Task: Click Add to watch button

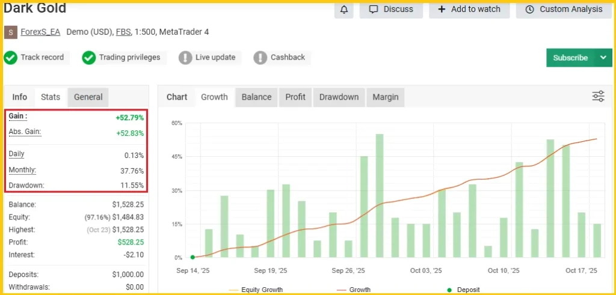Action: [x=469, y=10]
